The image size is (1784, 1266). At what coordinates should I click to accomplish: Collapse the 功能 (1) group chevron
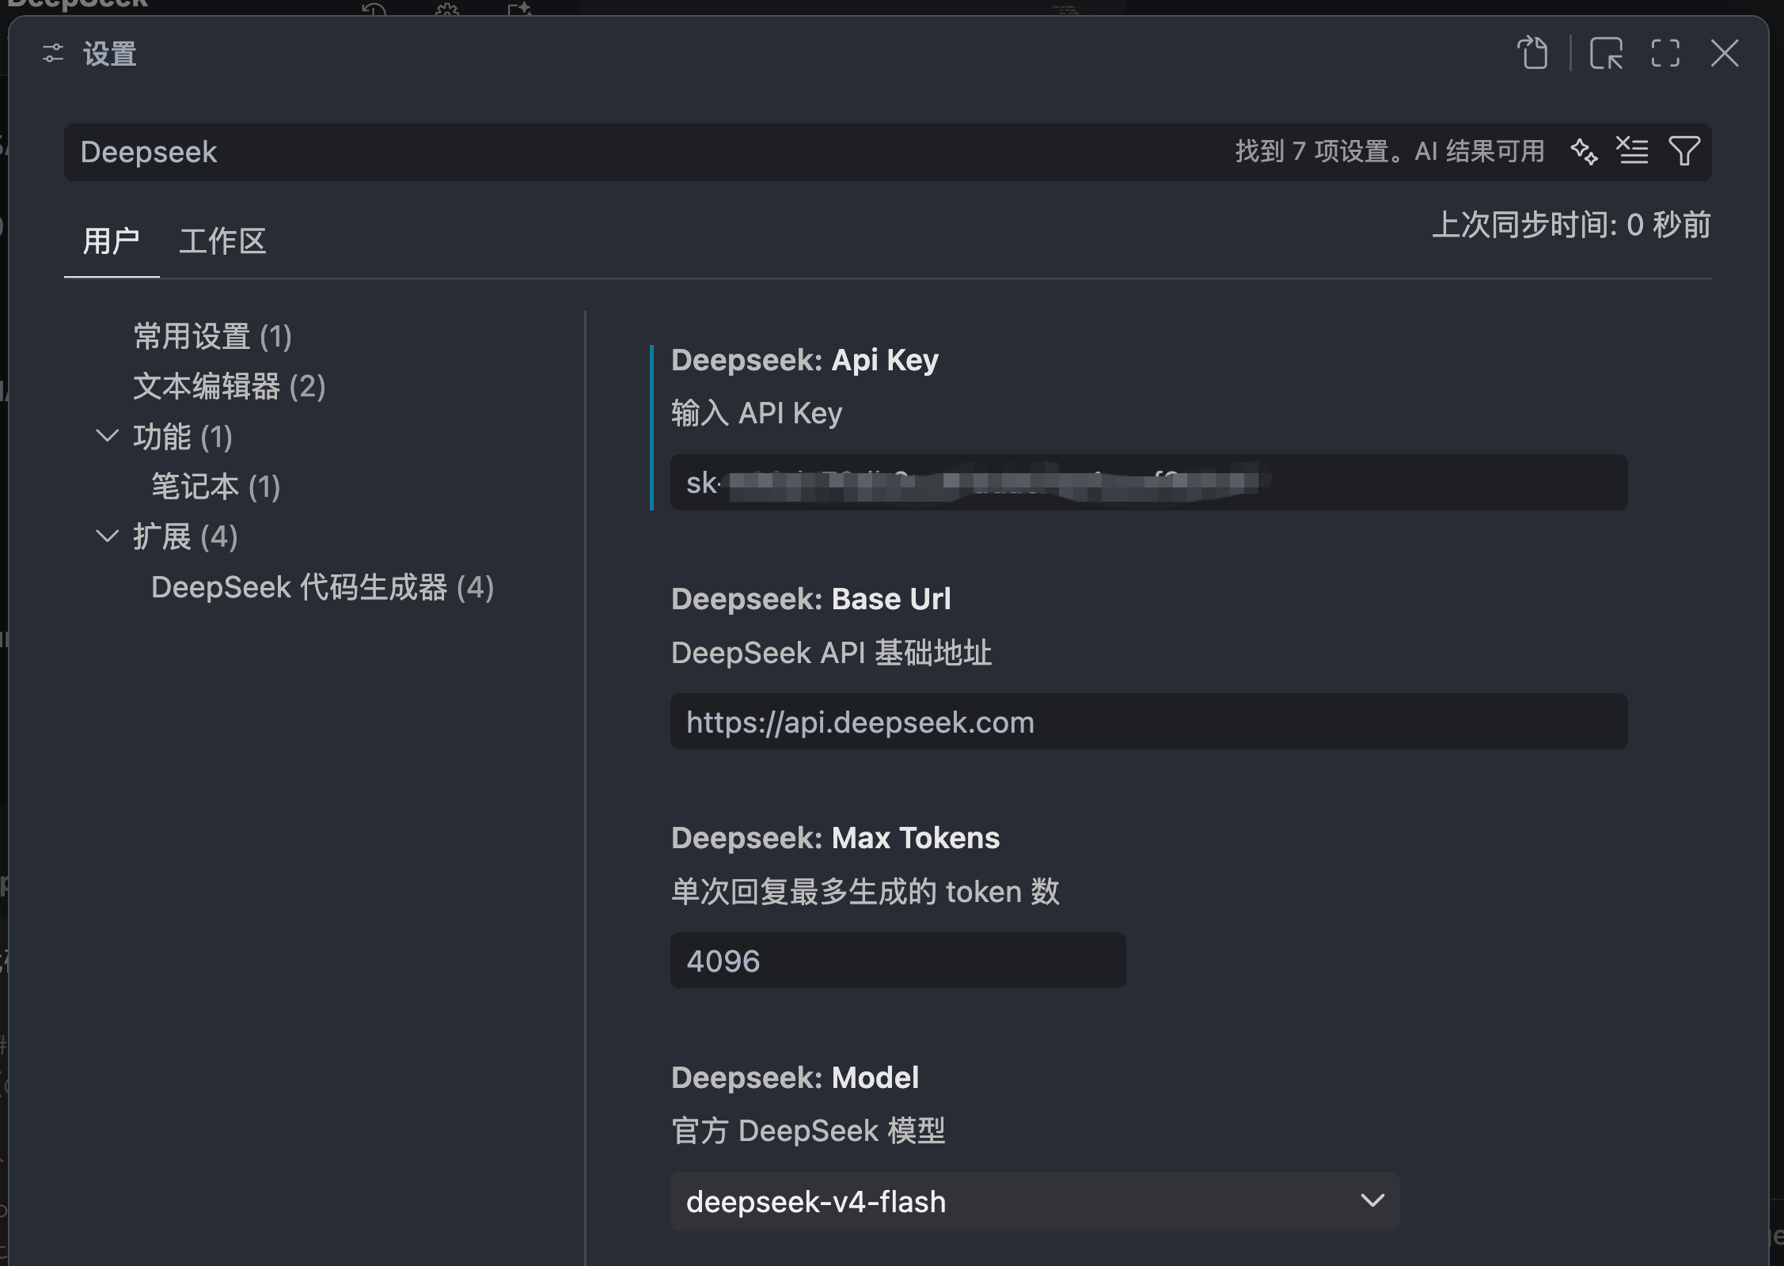click(x=107, y=436)
